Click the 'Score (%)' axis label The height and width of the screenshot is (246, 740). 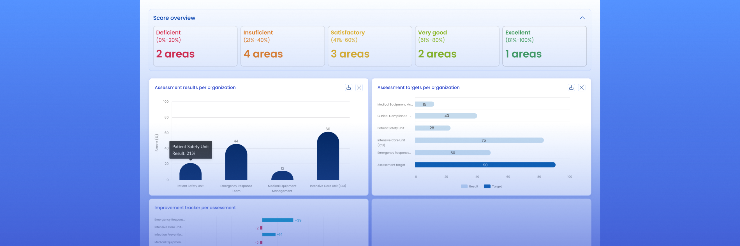[157, 143]
